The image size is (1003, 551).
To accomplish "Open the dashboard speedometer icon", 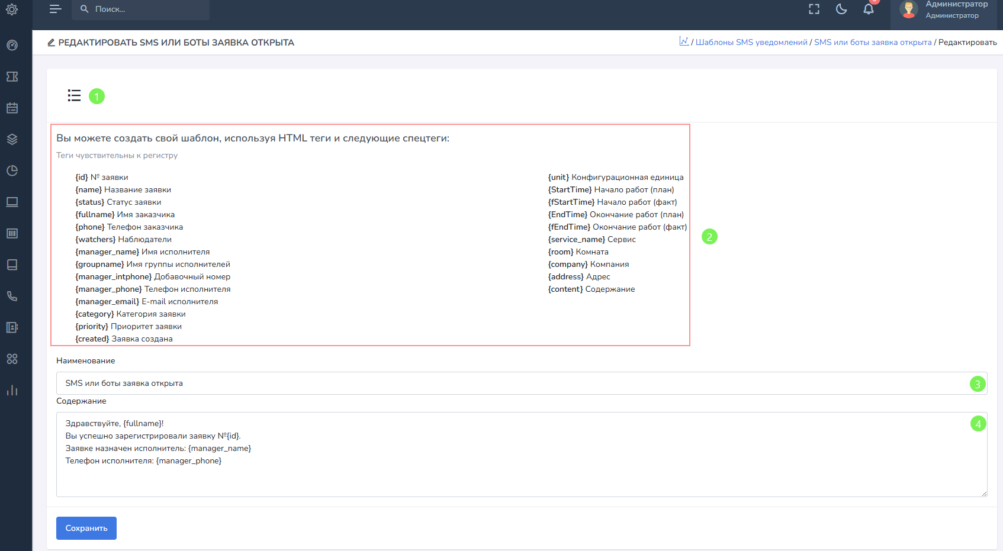I will (12, 46).
